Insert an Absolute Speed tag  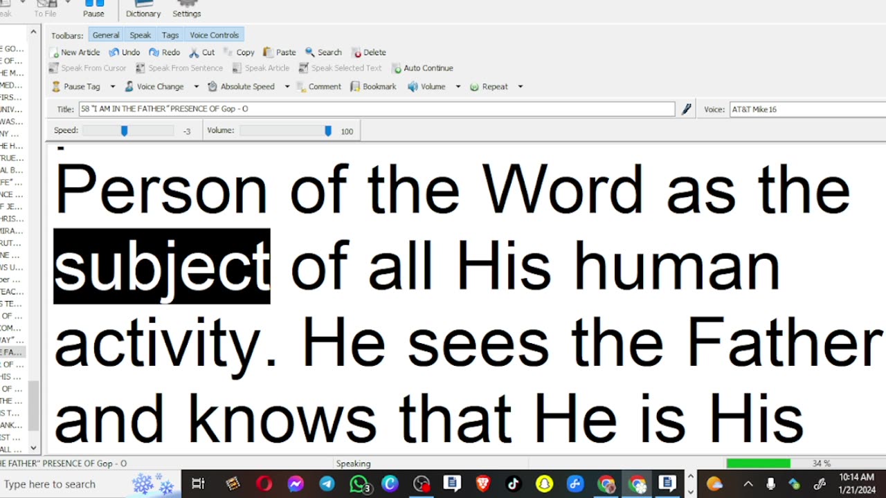[x=242, y=86]
